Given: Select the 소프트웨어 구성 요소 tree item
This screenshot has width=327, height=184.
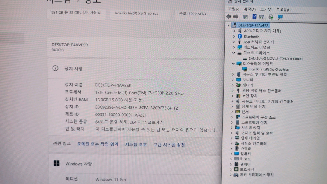Looking at the screenshot, I should (x=259, y=117).
